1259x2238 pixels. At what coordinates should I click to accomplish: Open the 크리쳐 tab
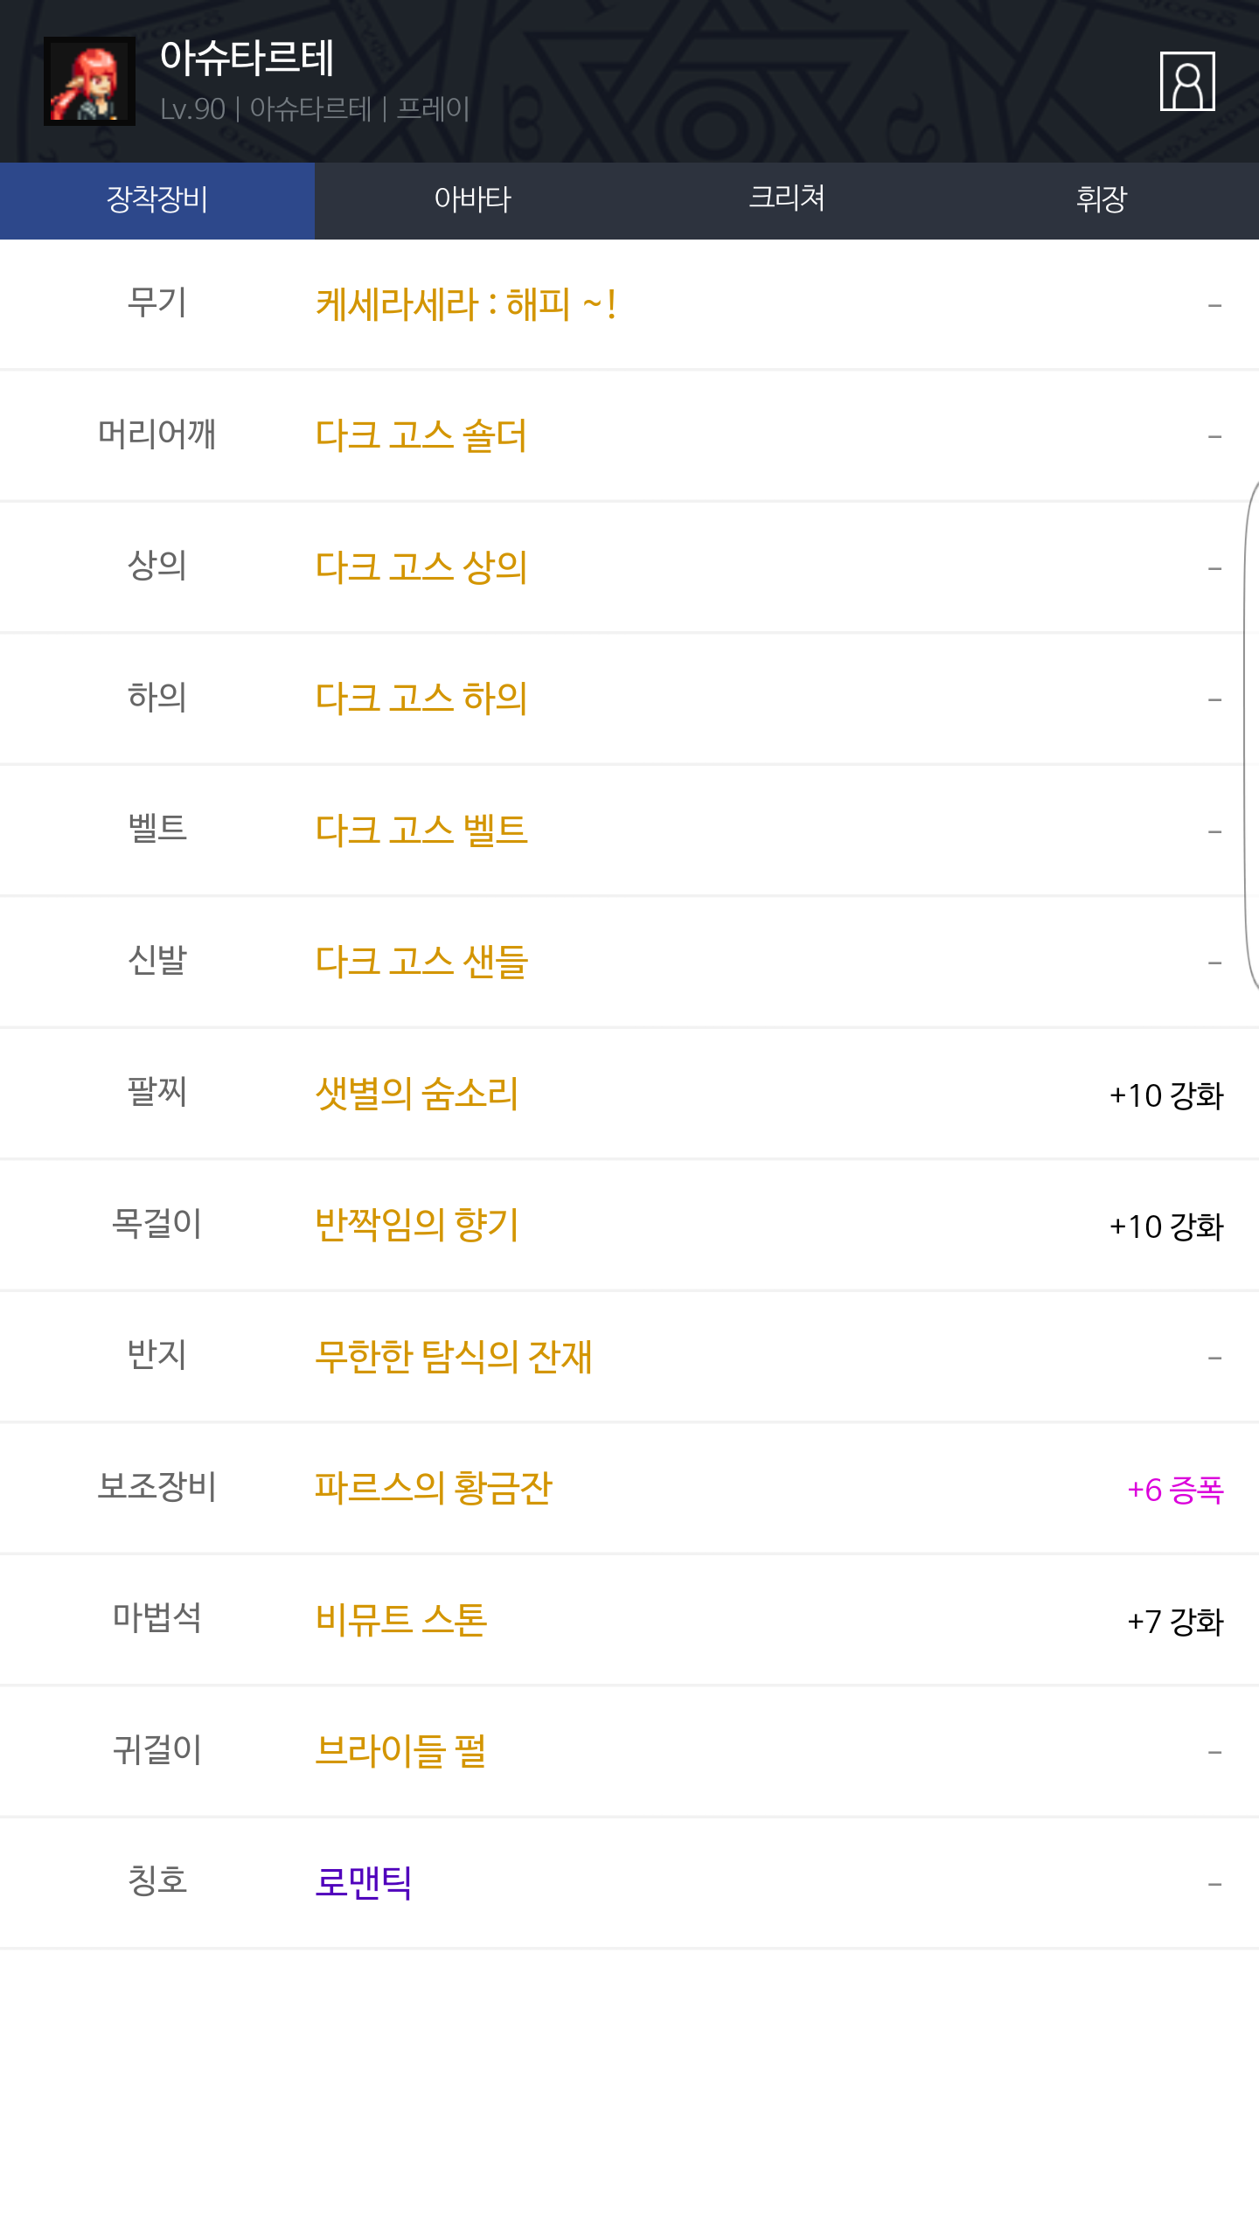pos(787,200)
